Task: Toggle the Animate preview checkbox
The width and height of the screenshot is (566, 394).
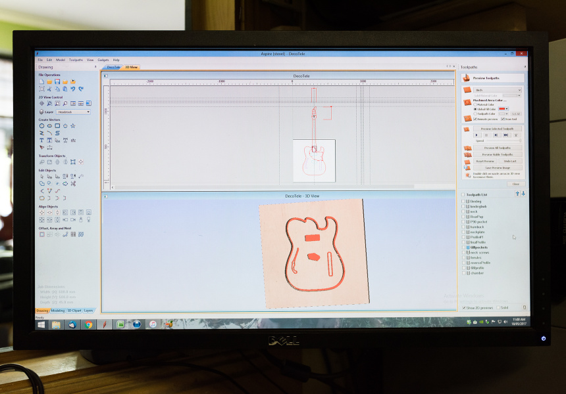Action: 475,119
